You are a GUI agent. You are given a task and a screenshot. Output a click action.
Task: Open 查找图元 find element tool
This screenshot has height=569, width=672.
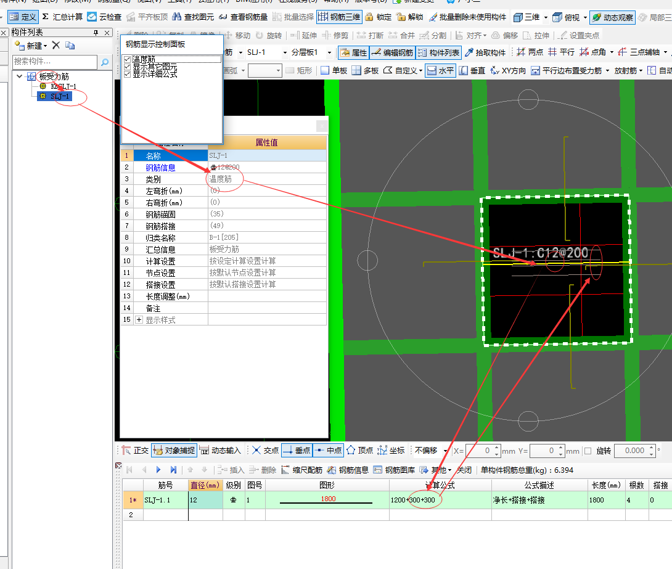pos(193,17)
